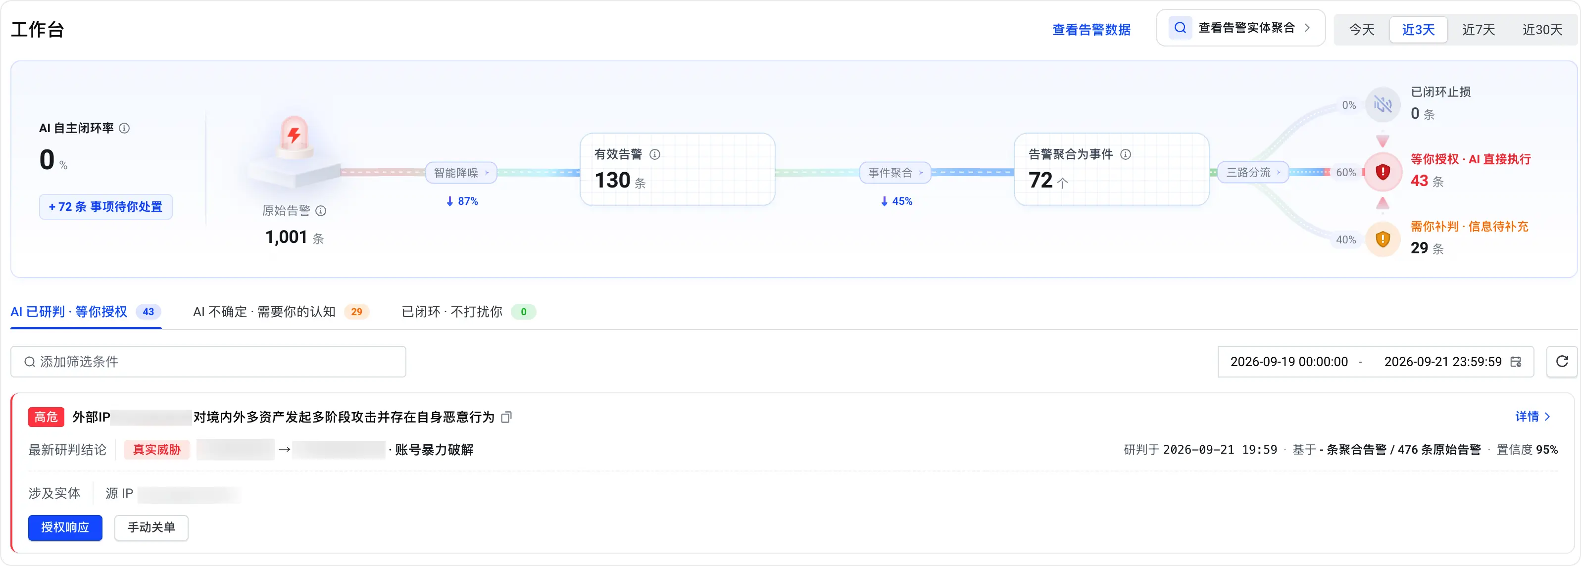Select the 今天 time range
This screenshot has height=566, width=1581.
[1361, 29]
